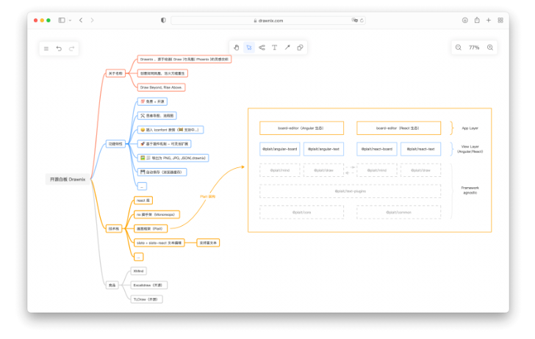Undo the last canvas action
The width and height of the screenshot is (535, 339).
(x=59, y=48)
